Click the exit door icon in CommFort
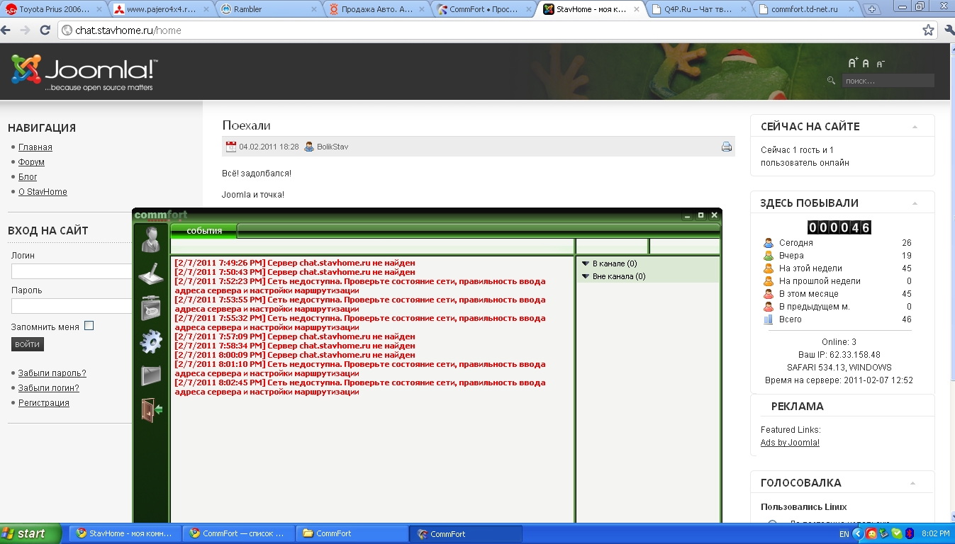 [x=152, y=409]
